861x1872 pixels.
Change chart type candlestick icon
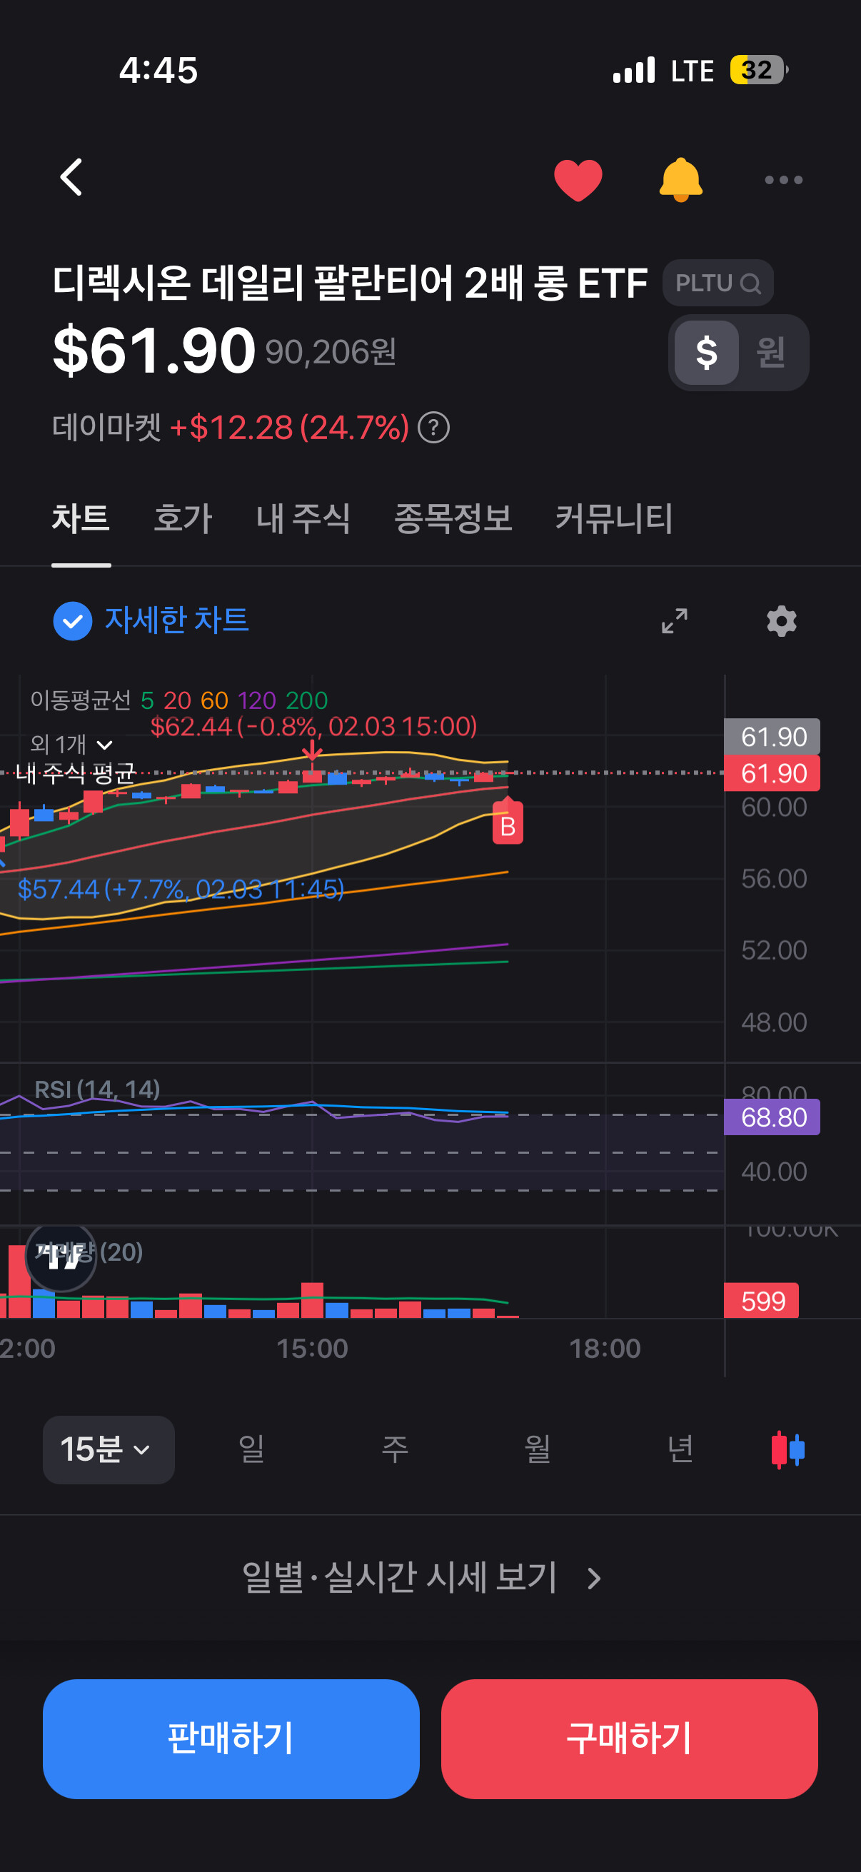[x=787, y=1450]
